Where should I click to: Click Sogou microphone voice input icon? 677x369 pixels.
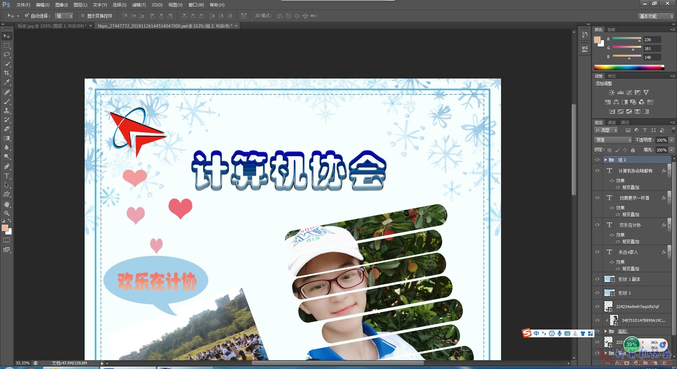pyautogui.click(x=560, y=333)
